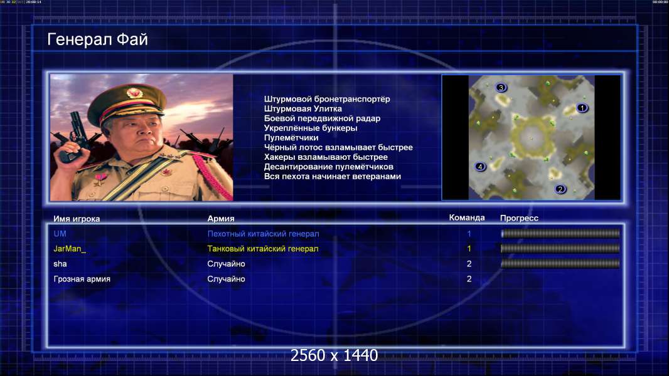The width and height of the screenshot is (669, 376).
Task: Click start position marker 2 on the map
Action: click(x=560, y=189)
